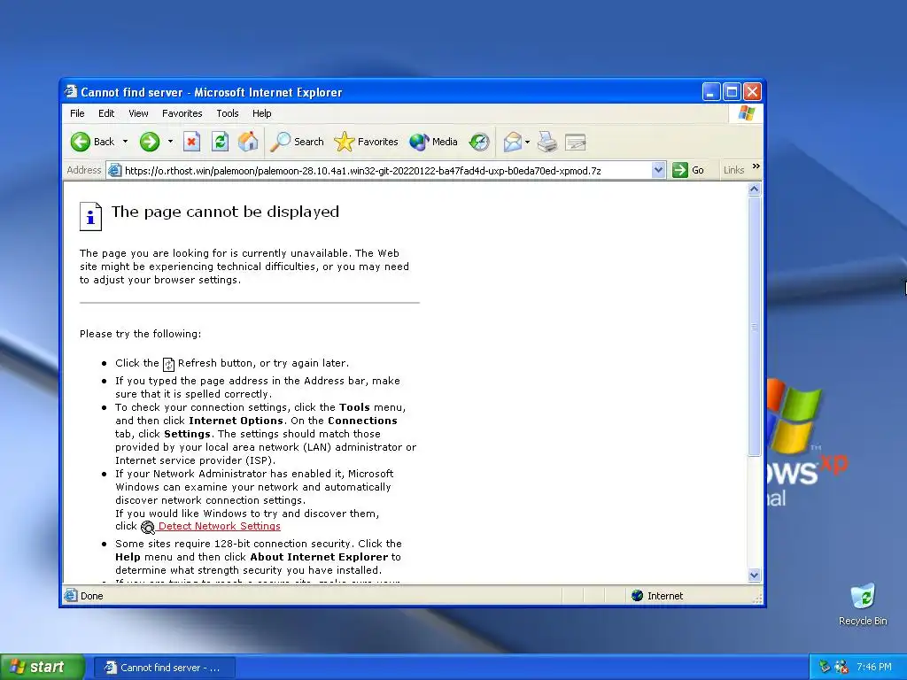Stop page loading with red X icon
This screenshot has height=680, width=907.
pos(191,142)
